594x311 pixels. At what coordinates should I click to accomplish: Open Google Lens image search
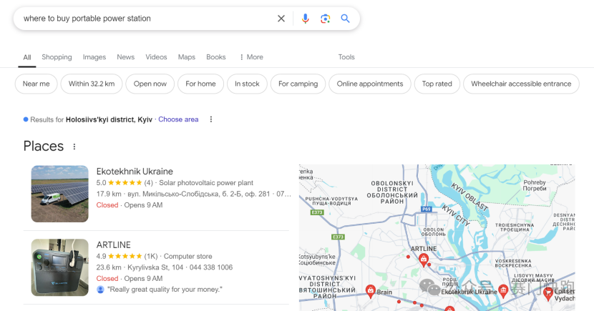[325, 19]
